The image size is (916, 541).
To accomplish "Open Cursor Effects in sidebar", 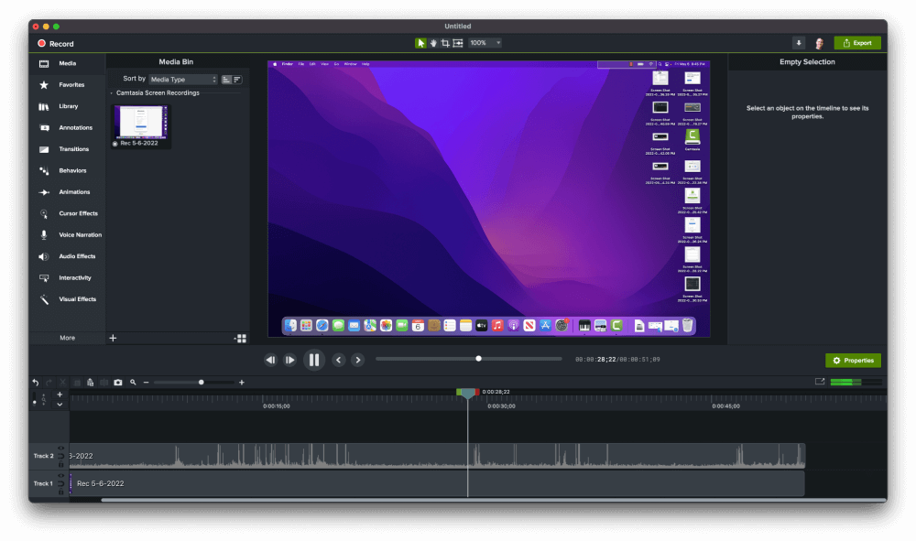I will [69, 213].
